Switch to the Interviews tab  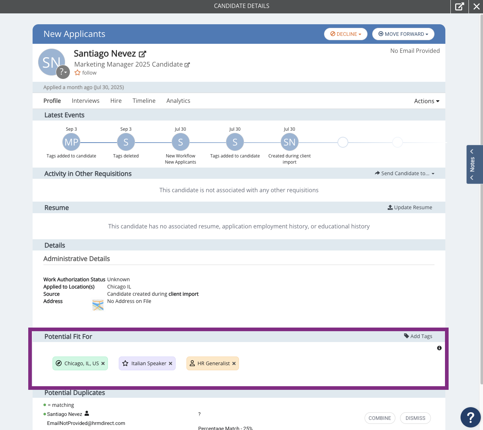pos(85,101)
